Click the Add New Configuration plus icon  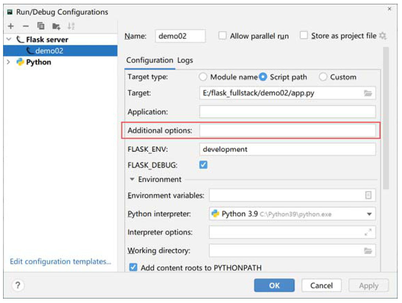click(x=11, y=26)
